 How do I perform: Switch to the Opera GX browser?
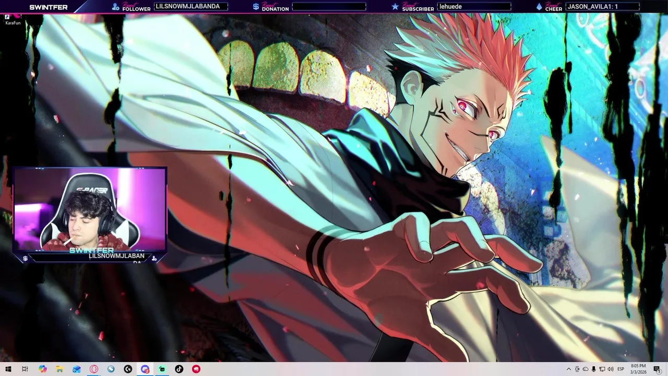(94, 369)
